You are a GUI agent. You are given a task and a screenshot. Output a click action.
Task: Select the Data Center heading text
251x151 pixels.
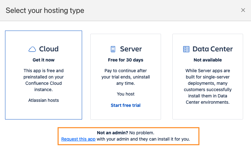[212, 49]
